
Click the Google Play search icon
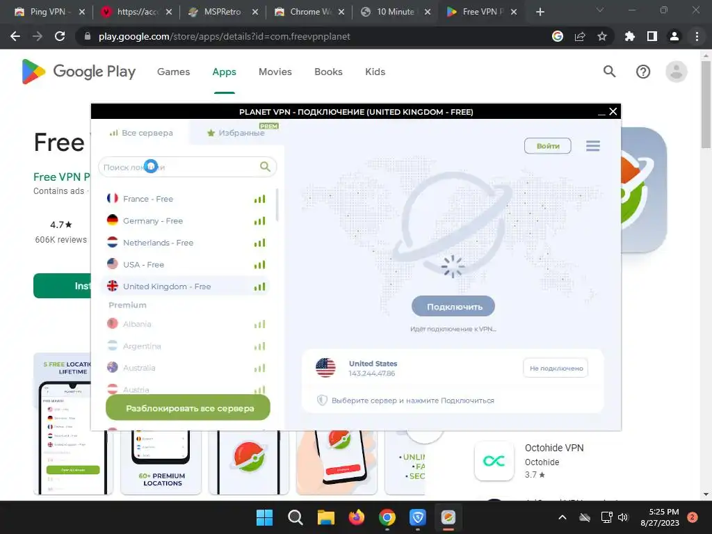609,72
